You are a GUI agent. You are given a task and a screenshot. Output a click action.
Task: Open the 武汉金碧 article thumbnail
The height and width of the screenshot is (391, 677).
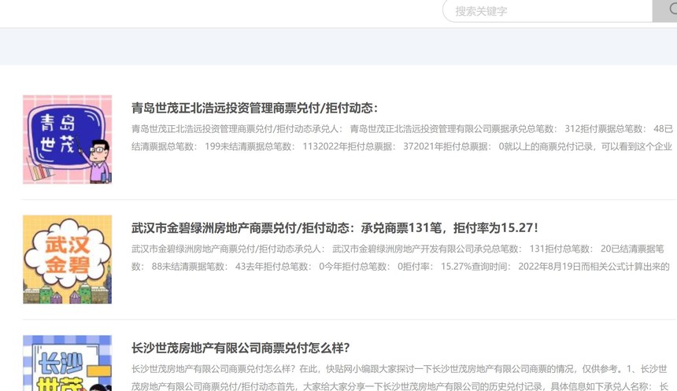coord(68,260)
